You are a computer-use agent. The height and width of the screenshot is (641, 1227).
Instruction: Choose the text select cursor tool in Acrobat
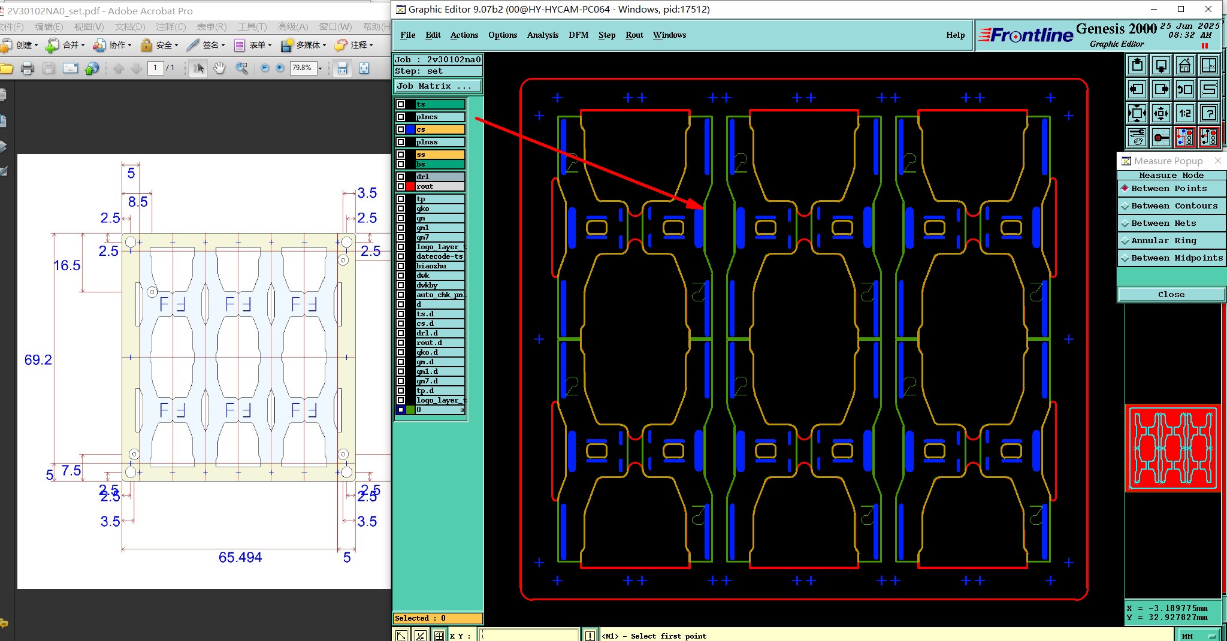point(198,68)
